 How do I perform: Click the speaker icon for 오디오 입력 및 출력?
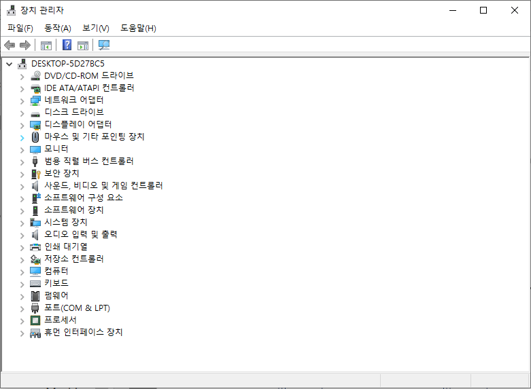[x=35, y=234]
